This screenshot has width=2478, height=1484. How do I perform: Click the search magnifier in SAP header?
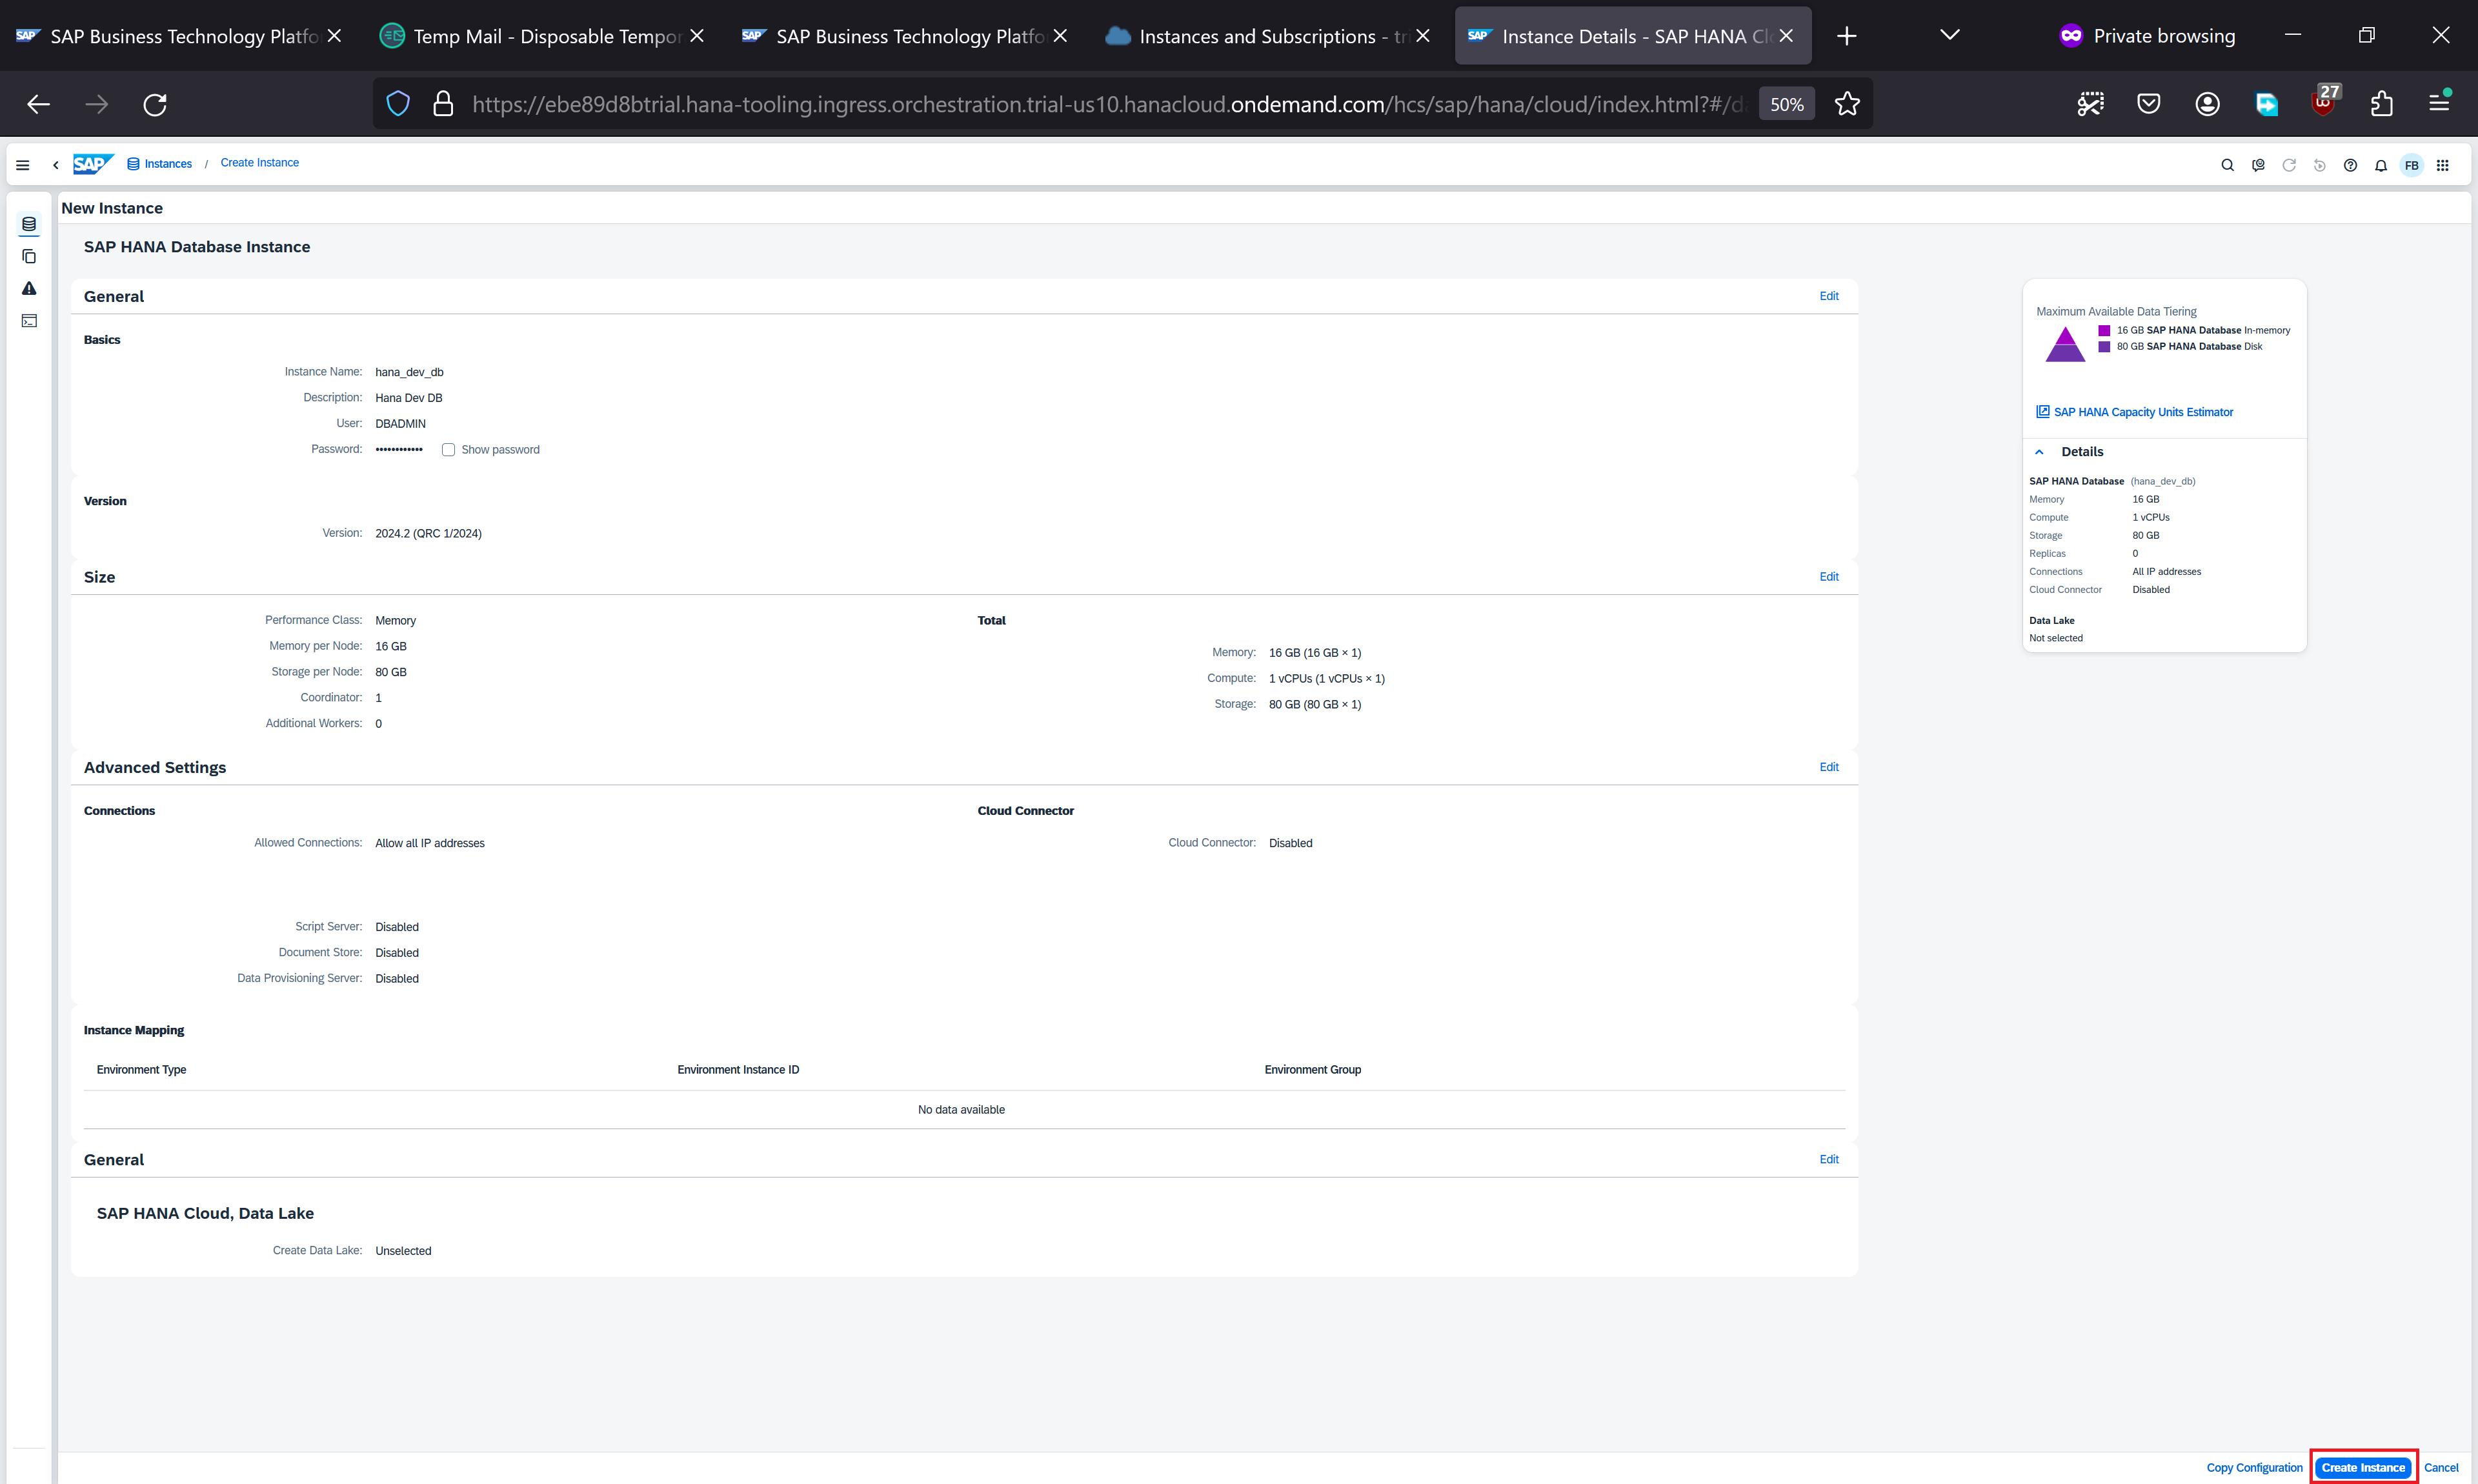point(2227,165)
